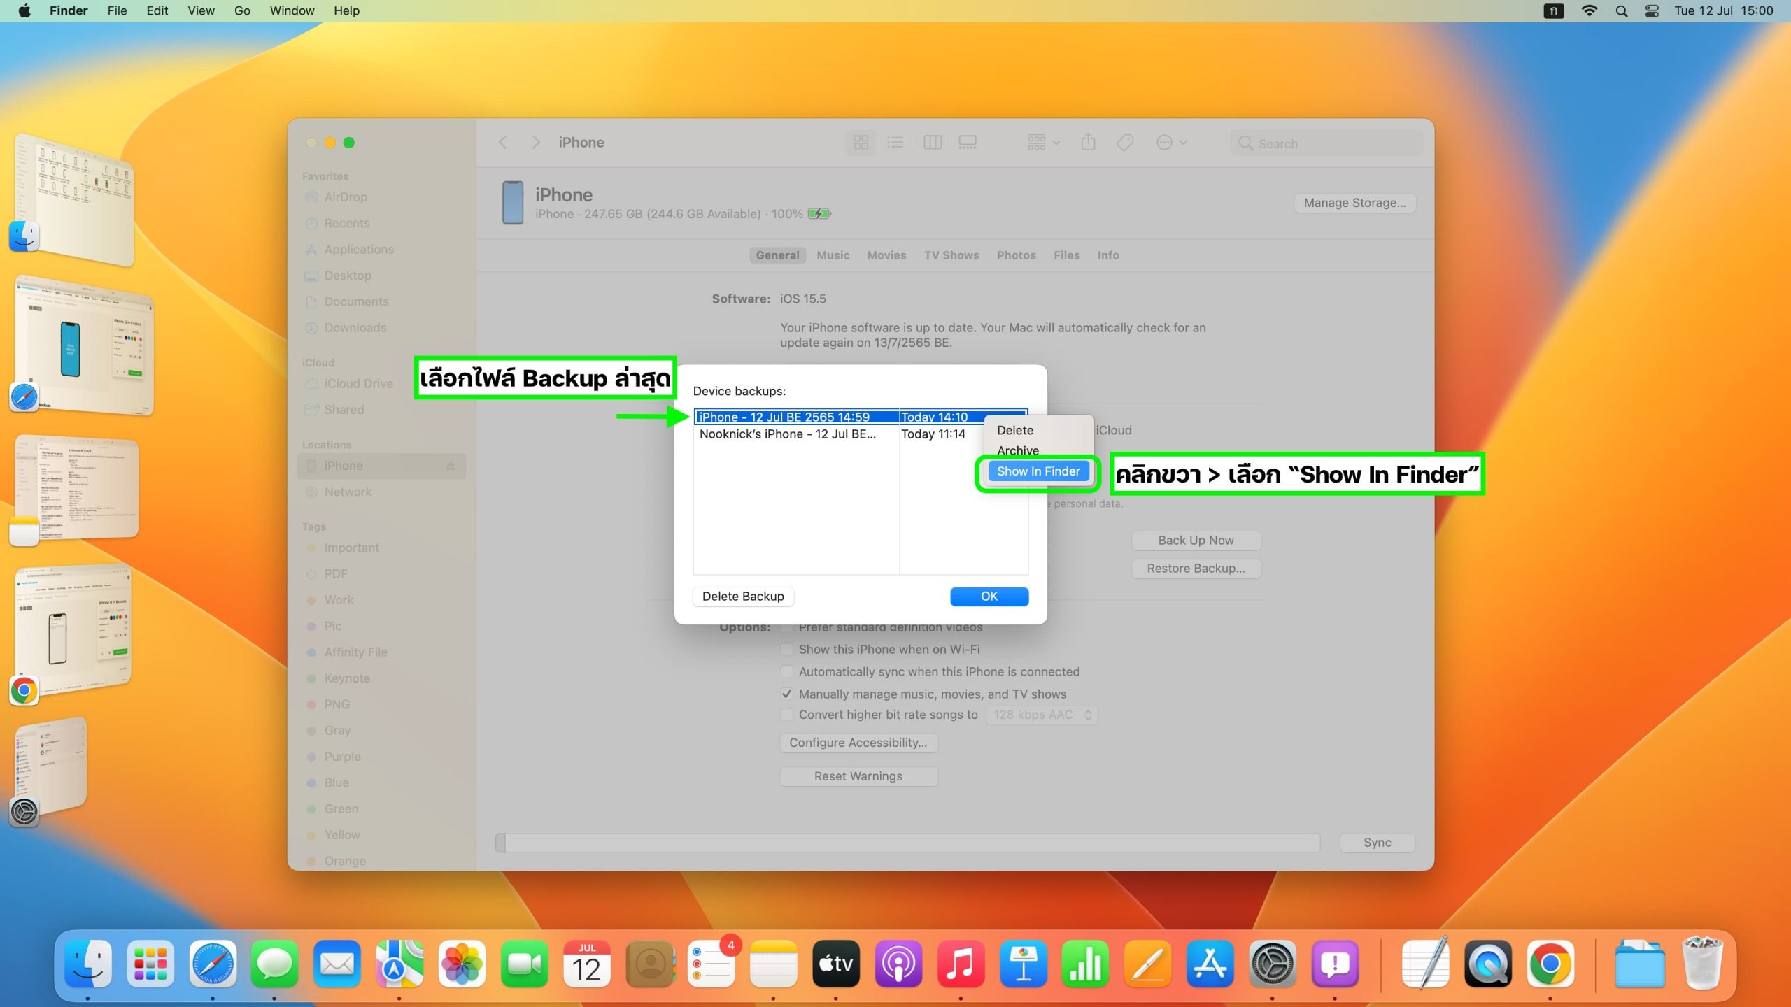Click the Share icon in Finder toolbar

point(1088,143)
